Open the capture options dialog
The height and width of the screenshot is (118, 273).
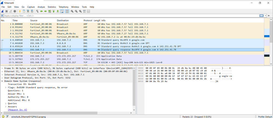(15, 11)
